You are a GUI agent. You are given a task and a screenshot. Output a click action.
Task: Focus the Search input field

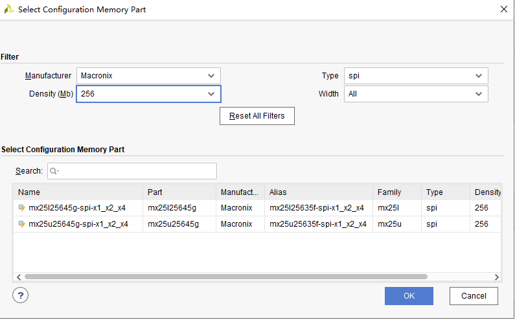(x=137, y=171)
